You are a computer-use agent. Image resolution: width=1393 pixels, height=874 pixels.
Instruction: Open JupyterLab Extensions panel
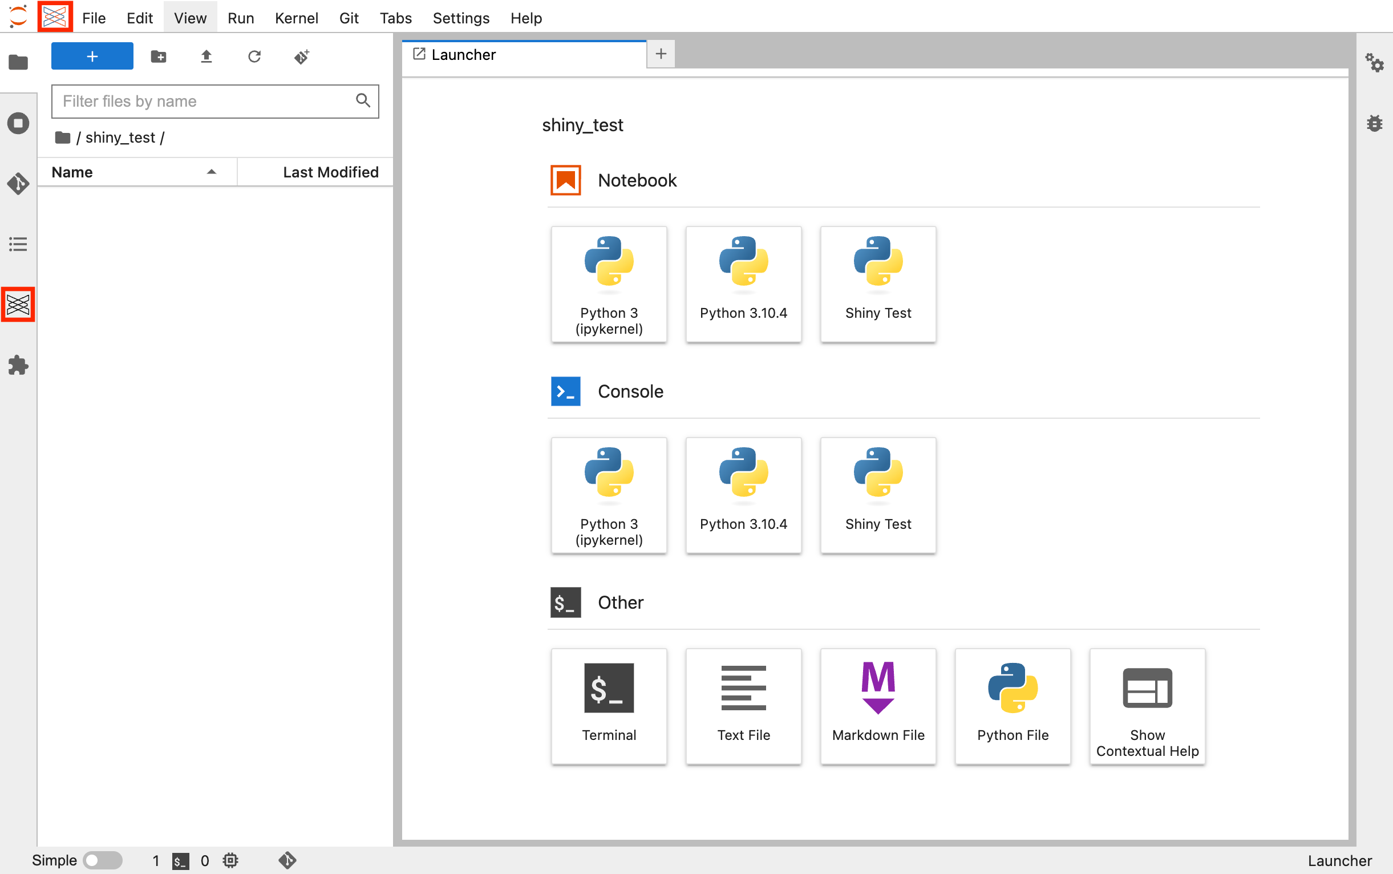(x=18, y=365)
